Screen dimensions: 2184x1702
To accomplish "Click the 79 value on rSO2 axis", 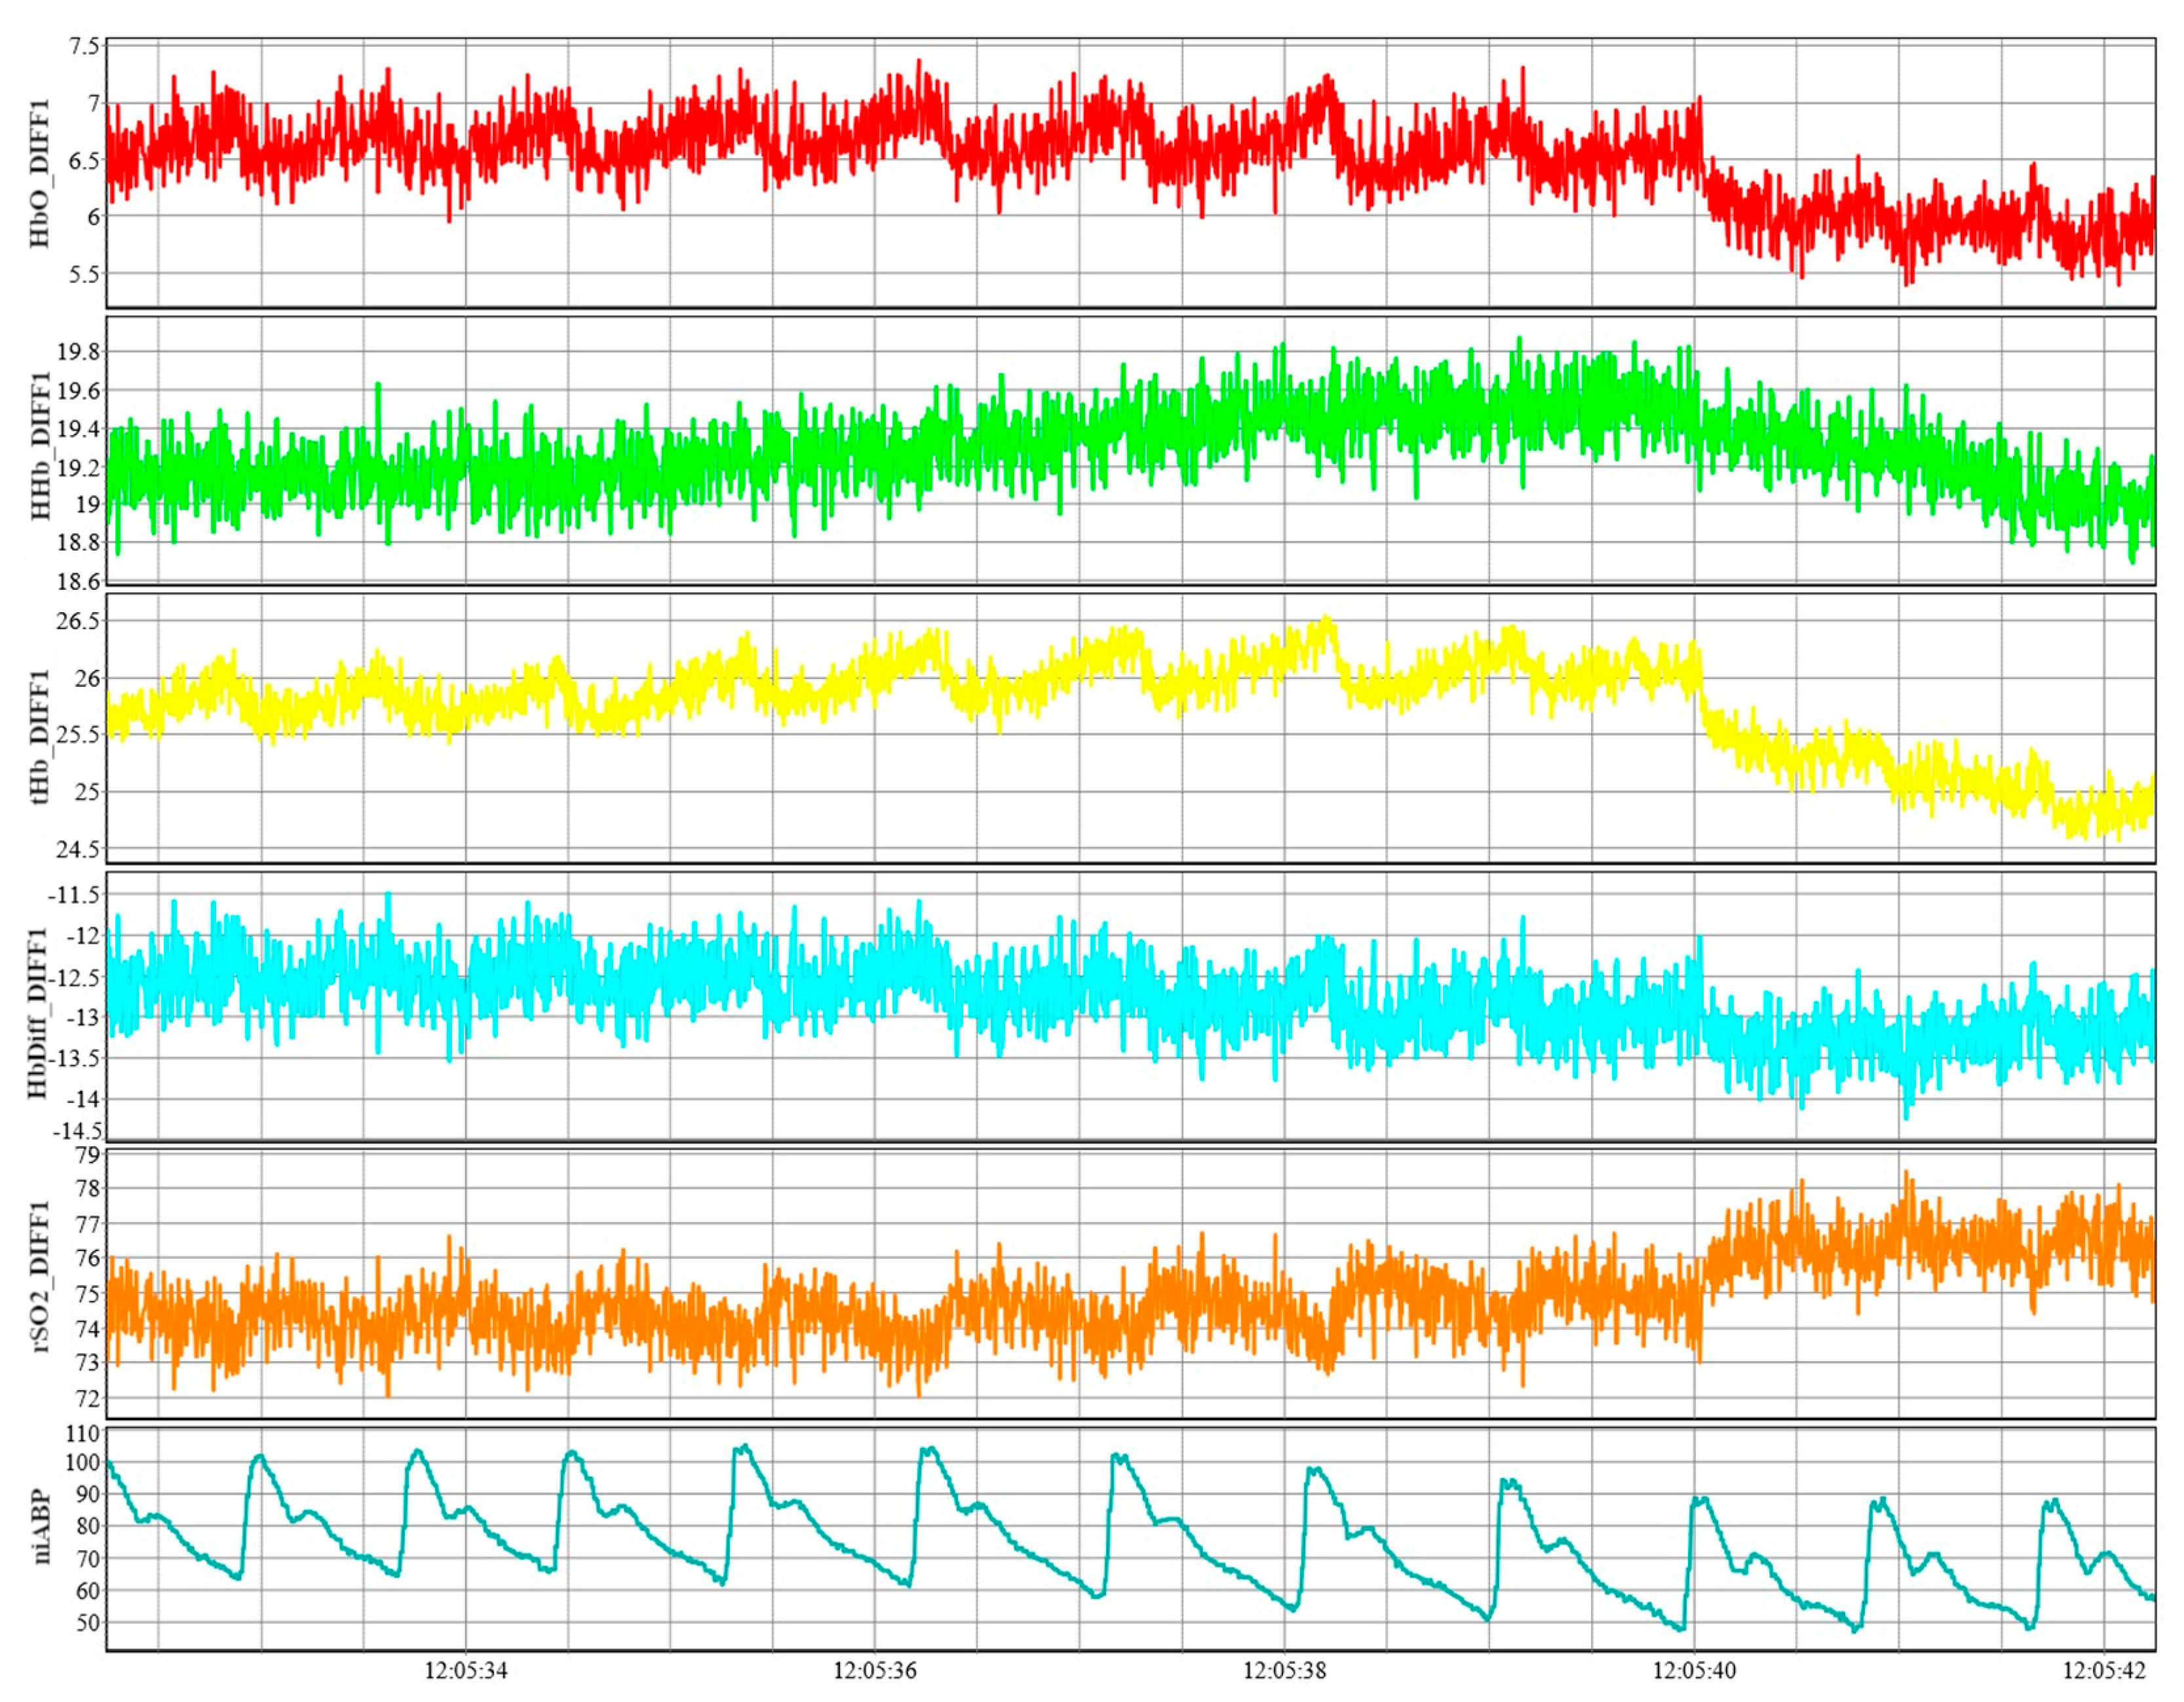I will (88, 1155).
